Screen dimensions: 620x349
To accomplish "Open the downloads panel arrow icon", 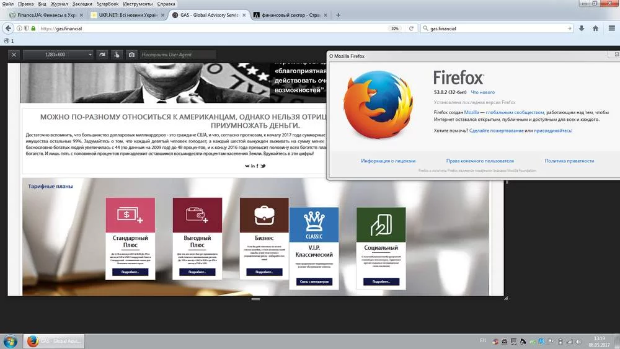I will (x=582, y=29).
